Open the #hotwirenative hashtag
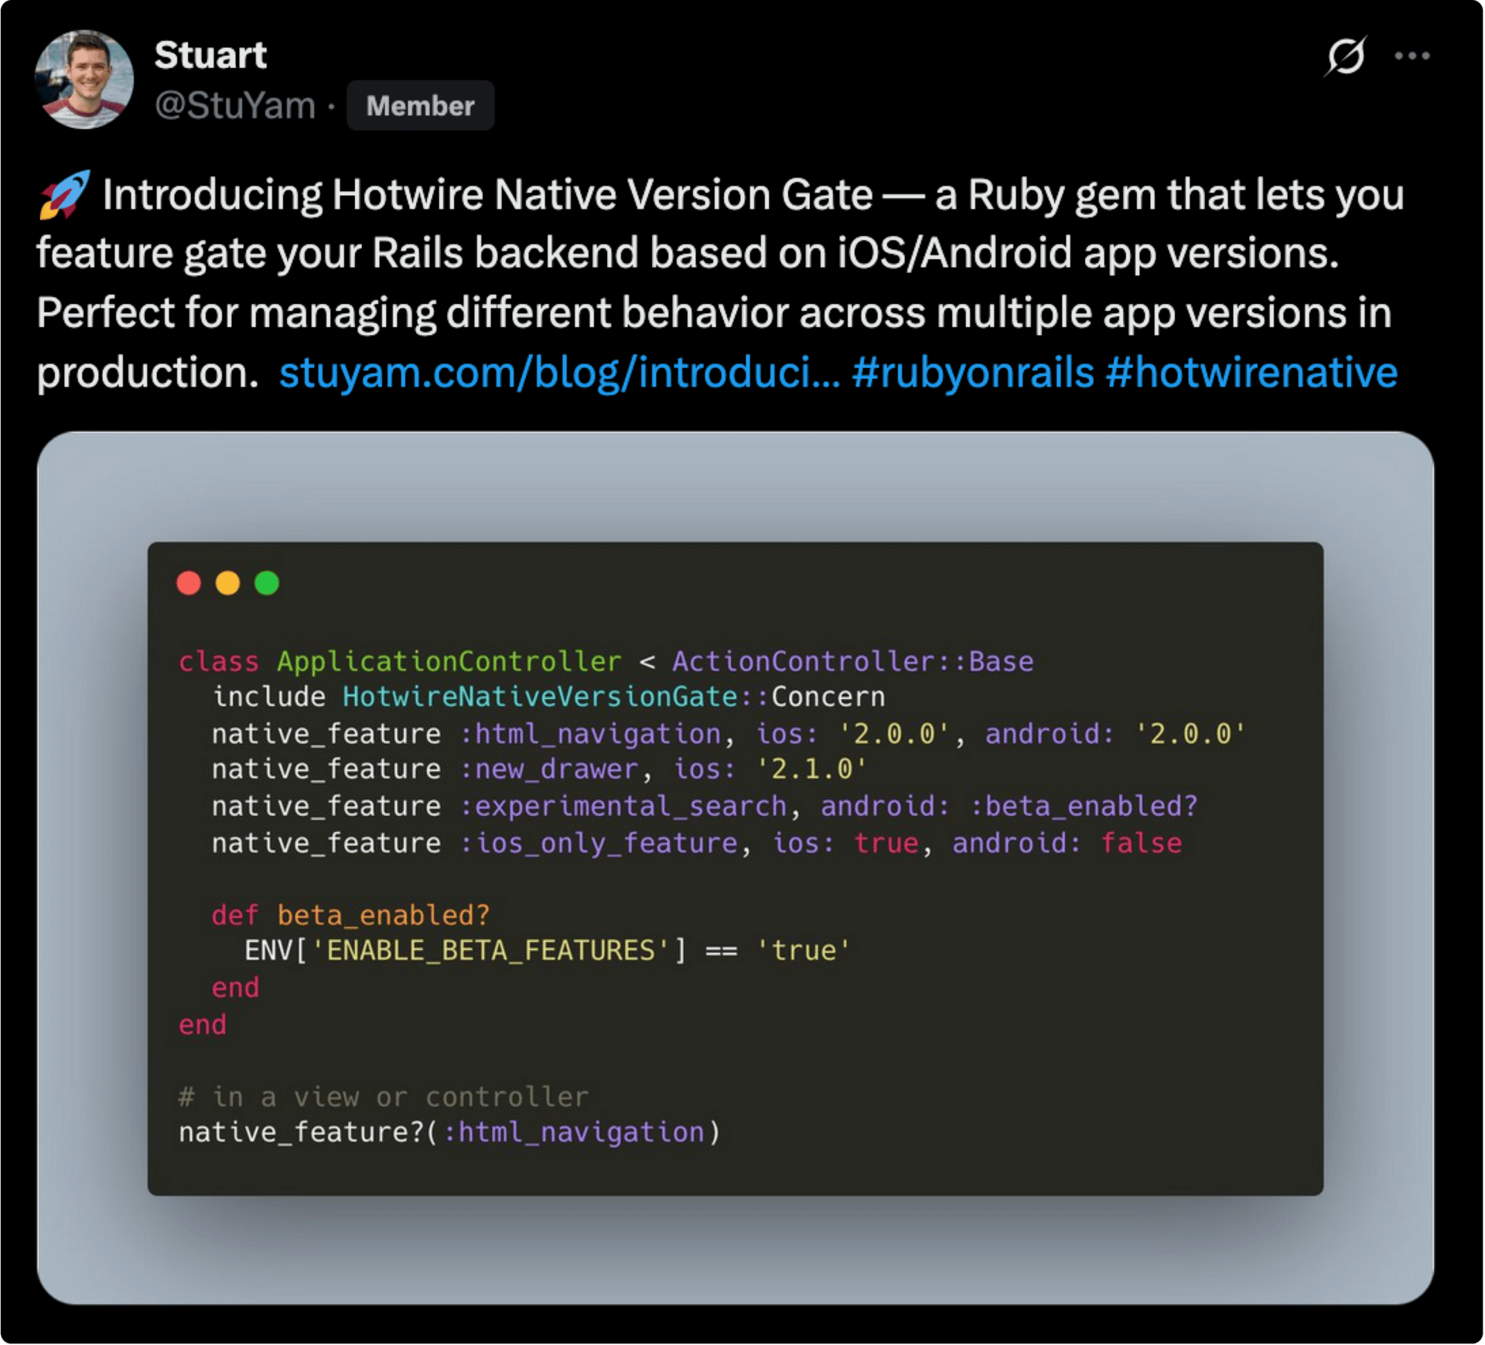 coord(1251,373)
